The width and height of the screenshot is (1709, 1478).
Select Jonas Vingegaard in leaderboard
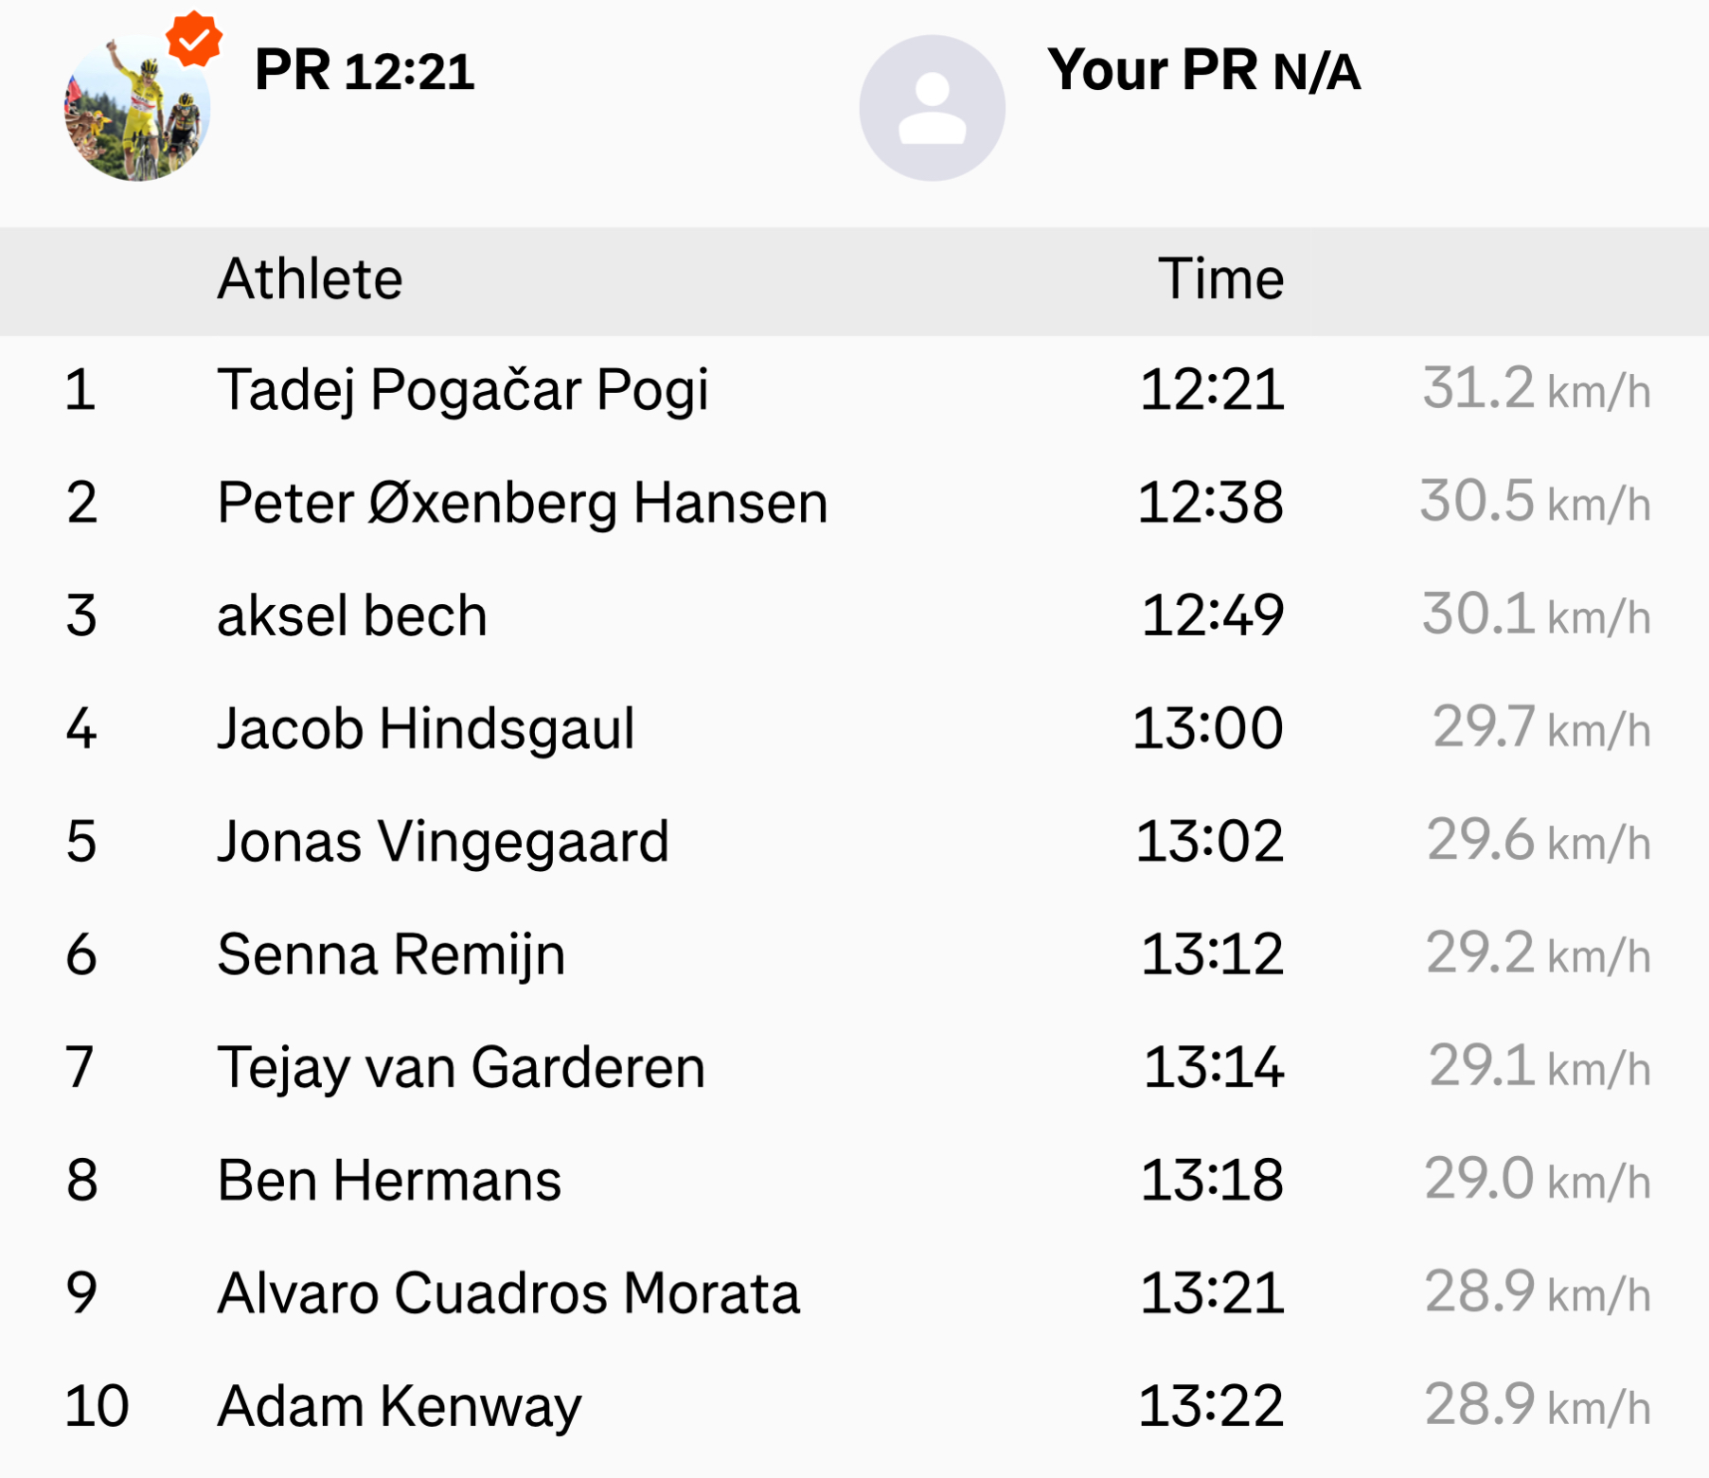click(442, 841)
